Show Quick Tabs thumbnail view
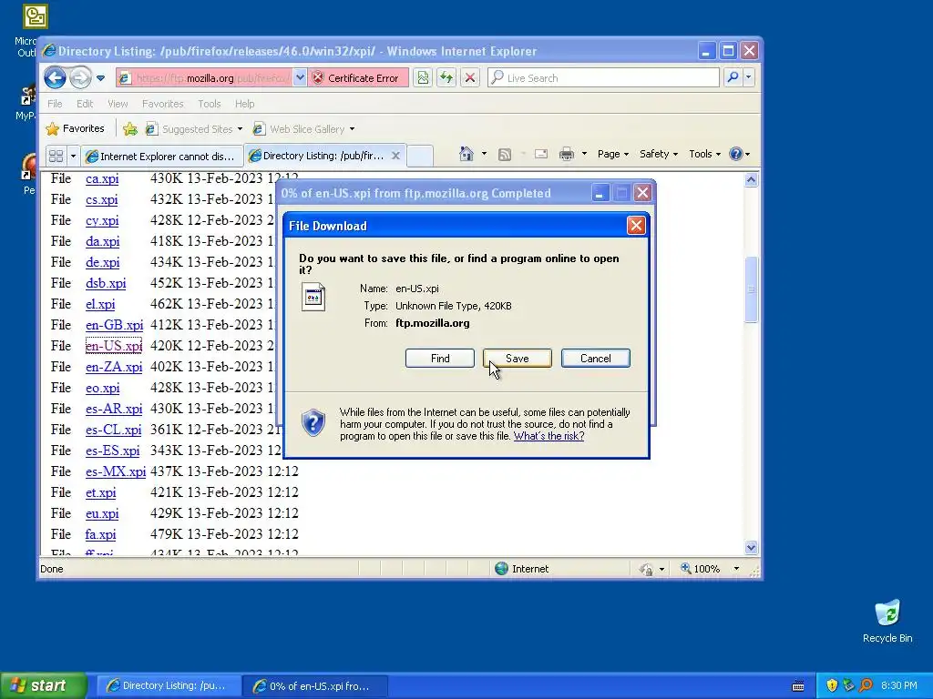This screenshot has width=933, height=699. pyautogui.click(x=56, y=156)
